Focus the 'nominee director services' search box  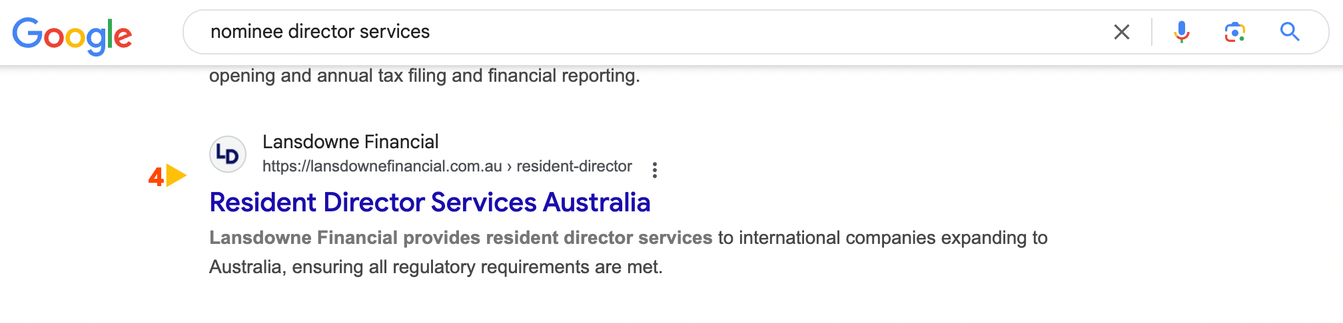pyautogui.click(x=653, y=32)
